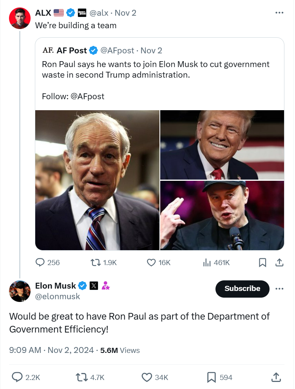Like ALX's post with 16K likes
The height and width of the screenshot is (389, 295).
coord(151,262)
